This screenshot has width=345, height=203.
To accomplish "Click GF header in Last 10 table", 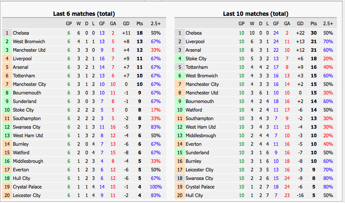I will (x=276, y=24).
